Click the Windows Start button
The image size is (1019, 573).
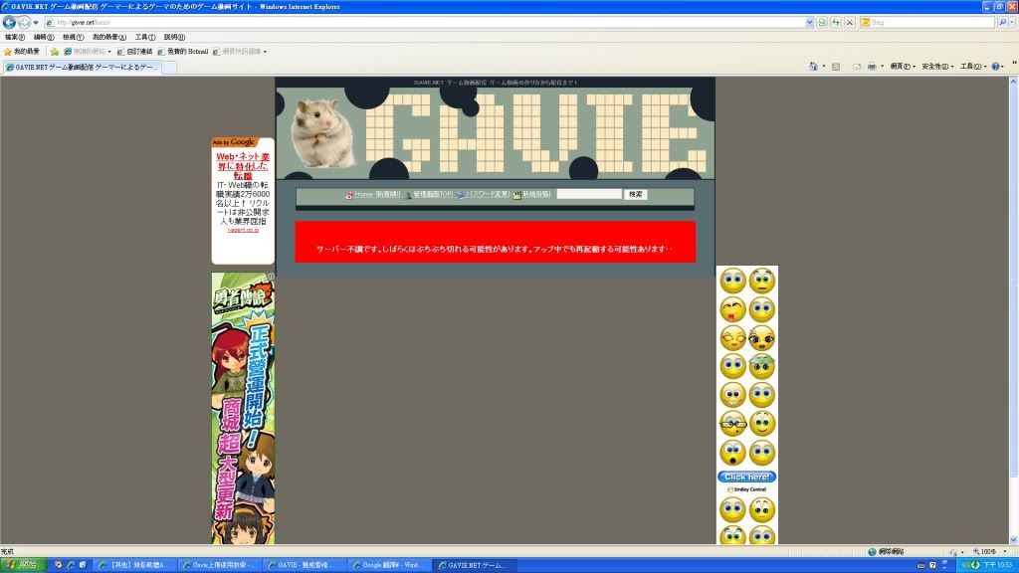pyautogui.click(x=24, y=565)
